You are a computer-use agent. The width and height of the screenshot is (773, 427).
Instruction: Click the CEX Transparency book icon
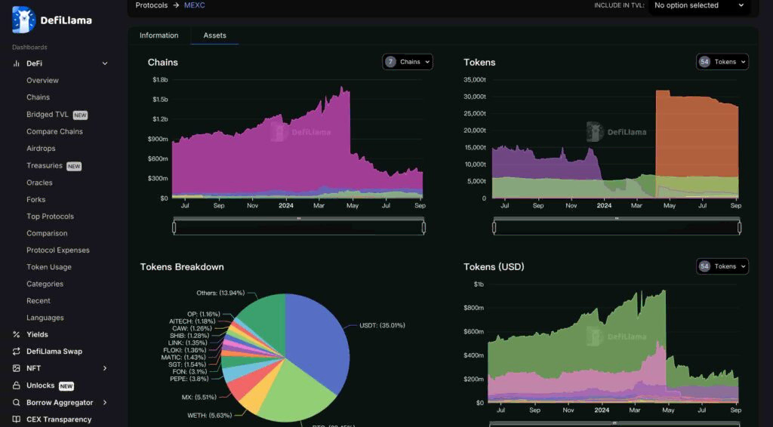pyautogui.click(x=17, y=419)
